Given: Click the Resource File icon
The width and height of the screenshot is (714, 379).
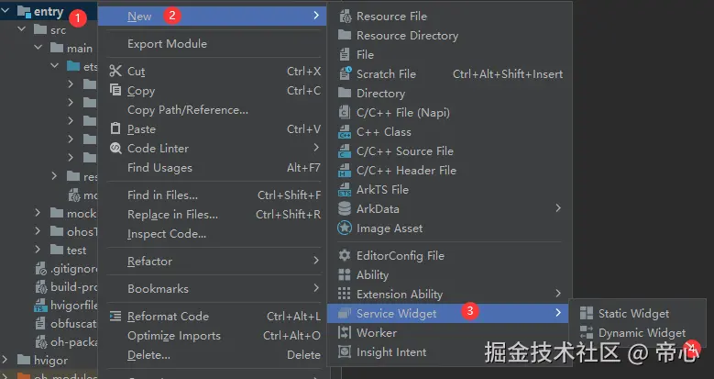Looking at the screenshot, I should pyautogui.click(x=345, y=16).
